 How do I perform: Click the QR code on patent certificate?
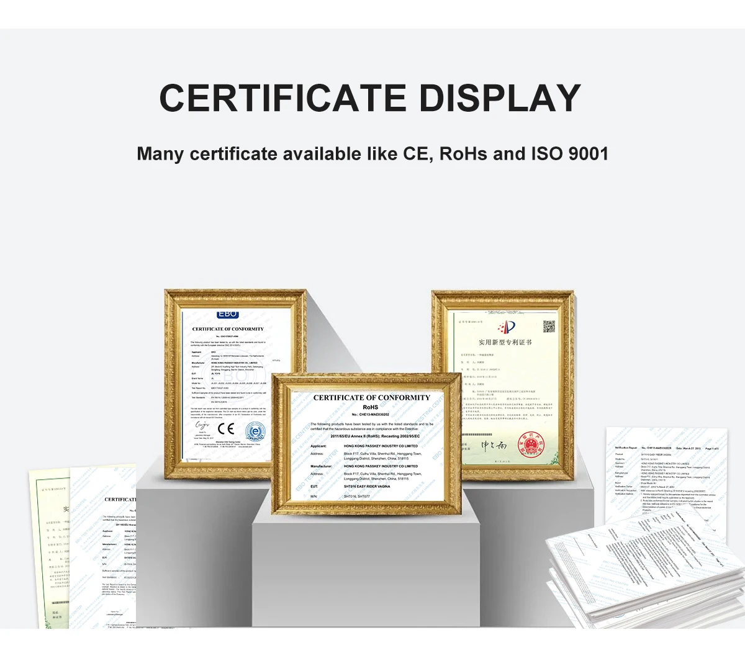[549, 326]
